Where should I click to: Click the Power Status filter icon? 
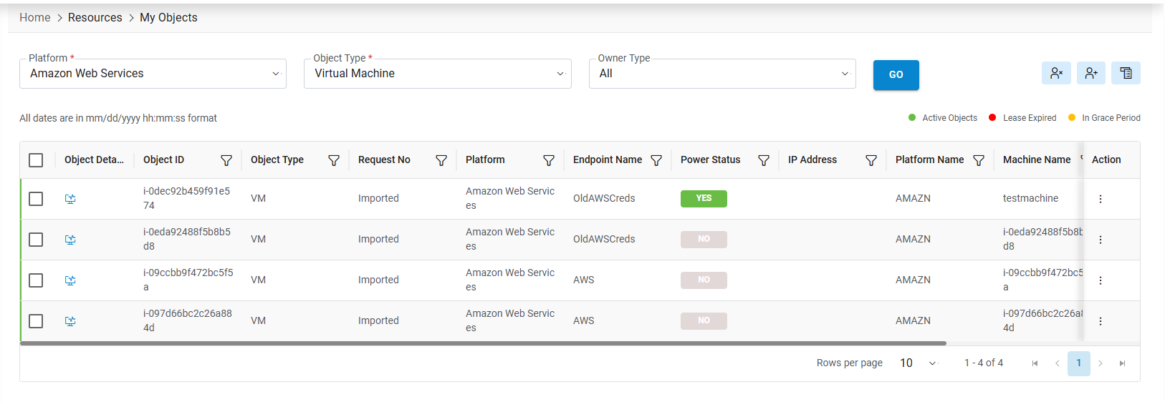coord(764,160)
